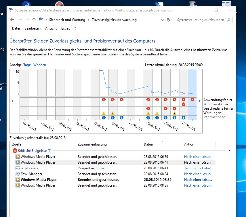Click Verschiedene Fehler icon on 25.08.2015

[166, 108]
